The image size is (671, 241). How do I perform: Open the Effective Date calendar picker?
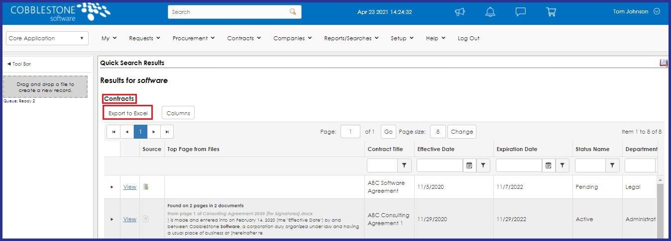(x=469, y=165)
